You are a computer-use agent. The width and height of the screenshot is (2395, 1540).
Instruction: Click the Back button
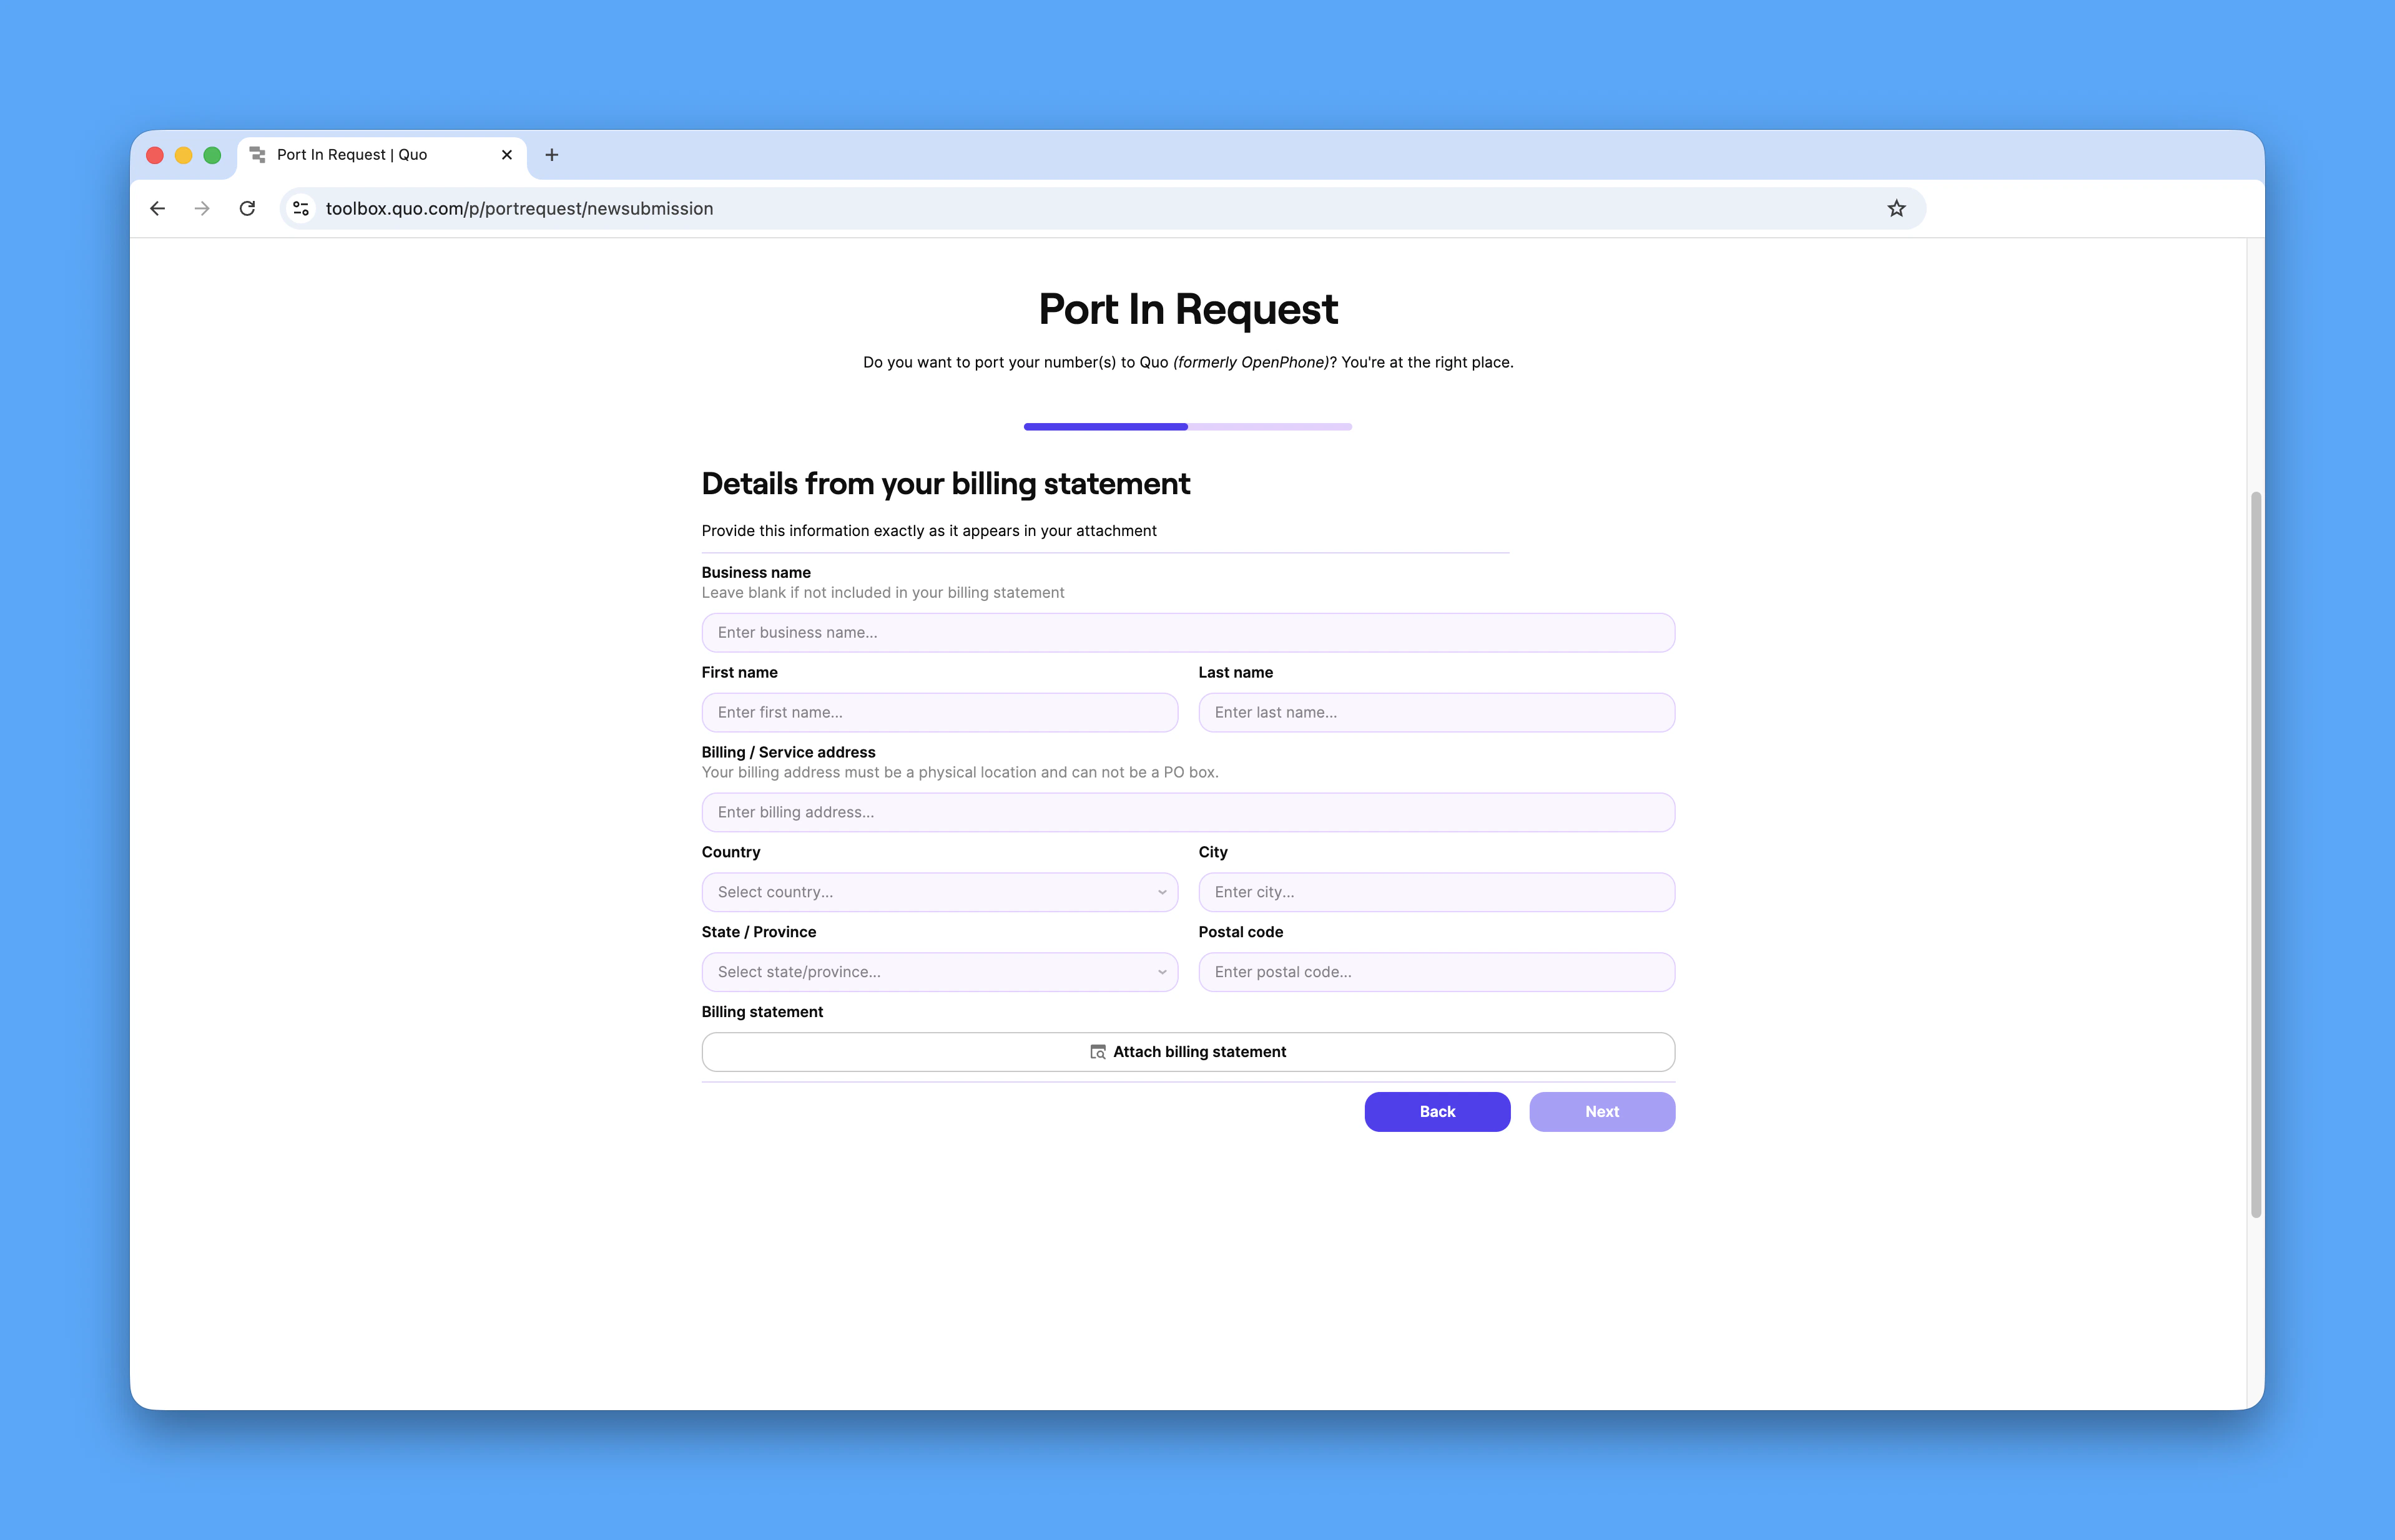click(1437, 1112)
